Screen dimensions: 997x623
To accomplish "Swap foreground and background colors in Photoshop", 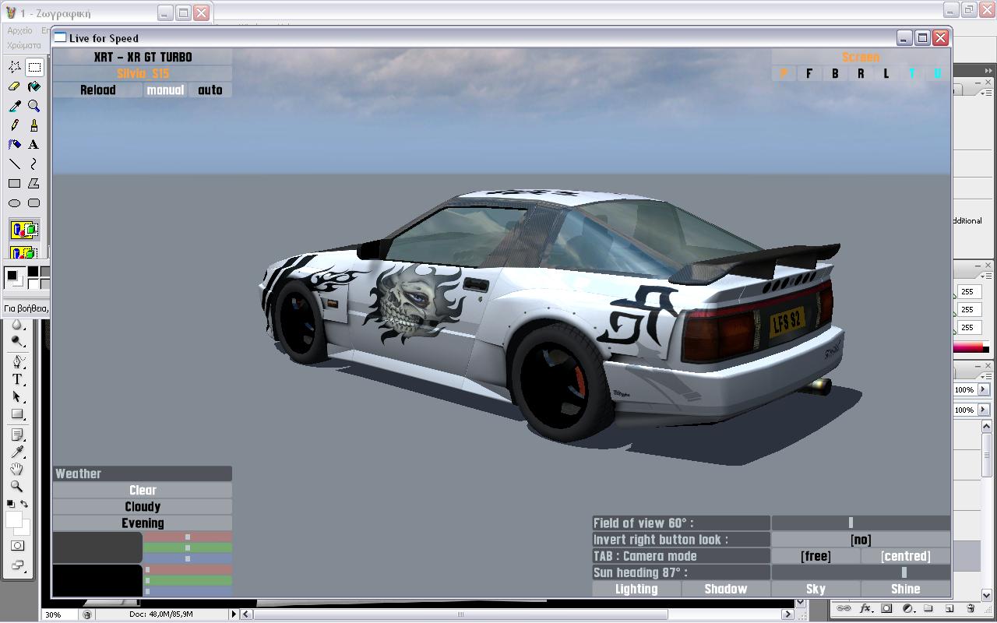I will point(24,504).
